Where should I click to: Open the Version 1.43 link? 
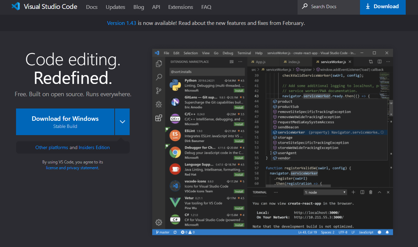[x=121, y=23]
